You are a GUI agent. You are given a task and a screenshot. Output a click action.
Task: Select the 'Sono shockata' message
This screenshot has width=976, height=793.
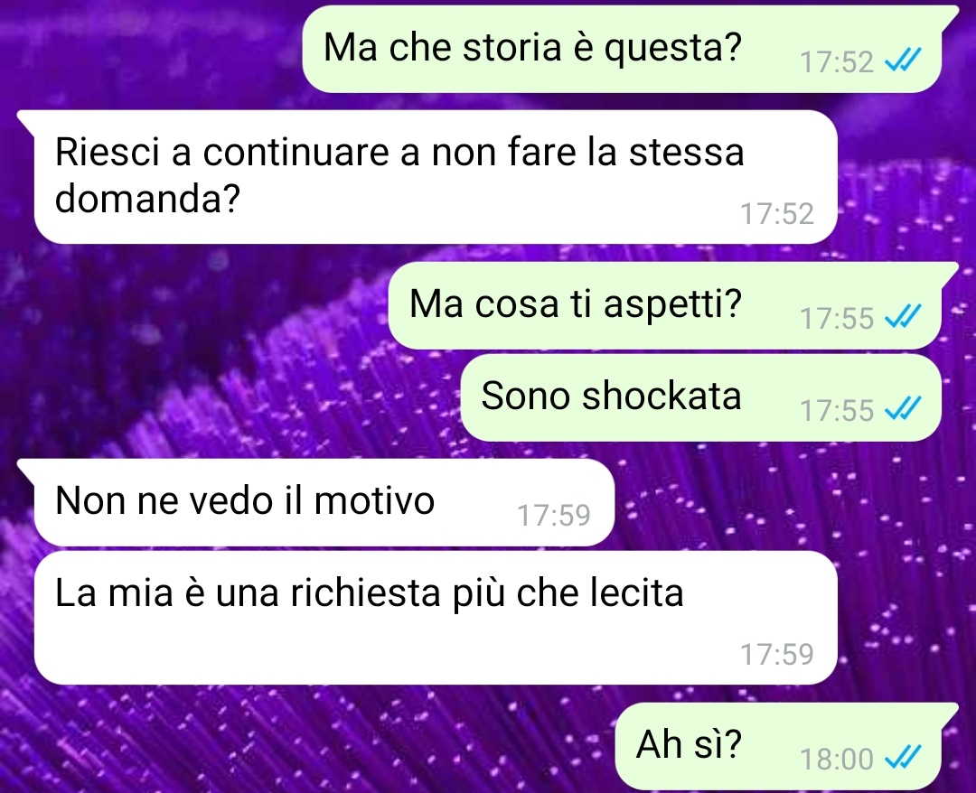tap(701, 397)
